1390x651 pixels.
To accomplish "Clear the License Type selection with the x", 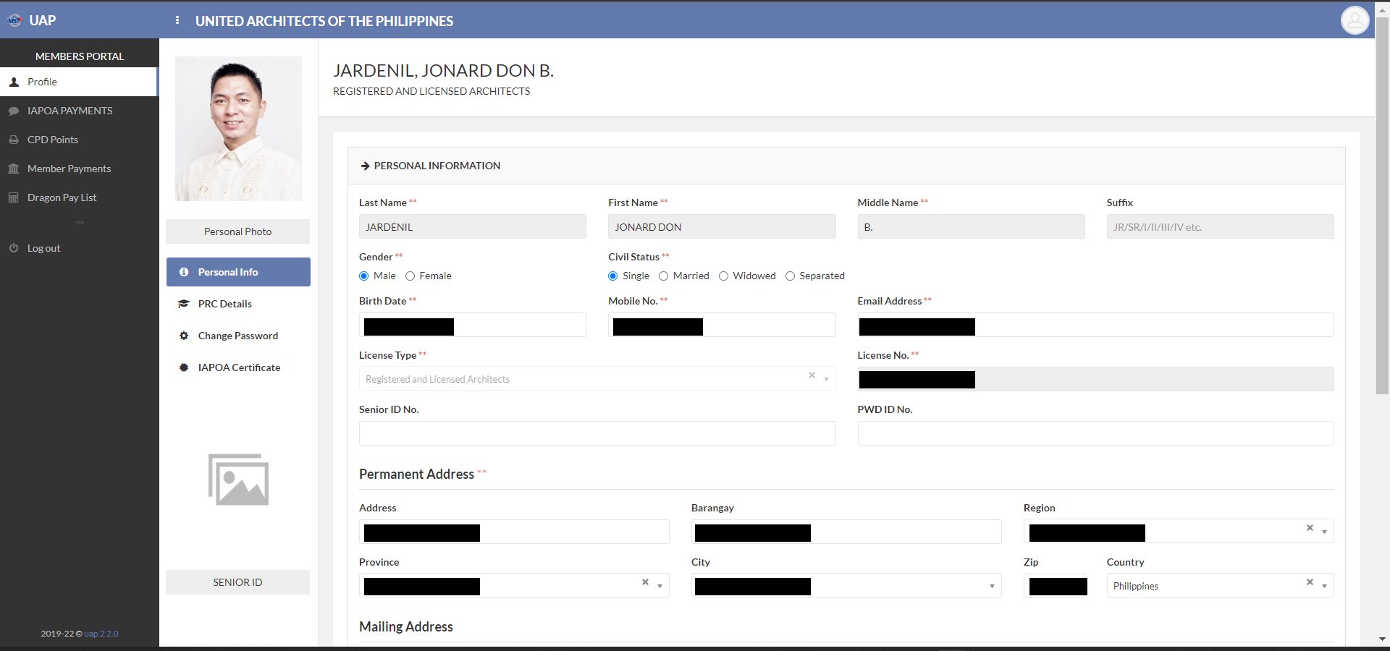I will point(812,375).
